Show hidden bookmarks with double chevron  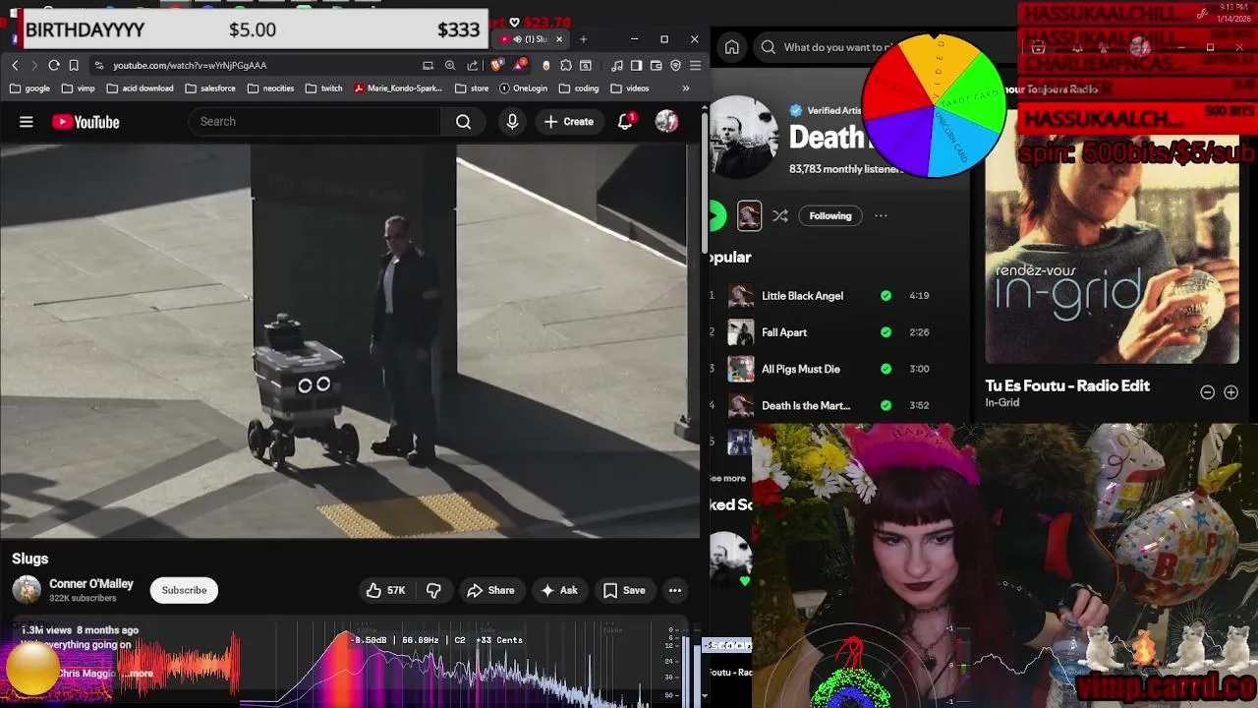(x=685, y=88)
